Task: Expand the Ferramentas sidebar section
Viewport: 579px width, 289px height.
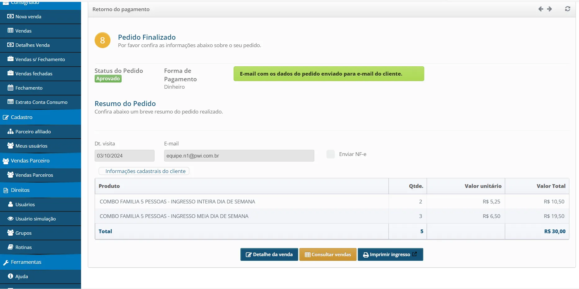Action: (x=26, y=262)
